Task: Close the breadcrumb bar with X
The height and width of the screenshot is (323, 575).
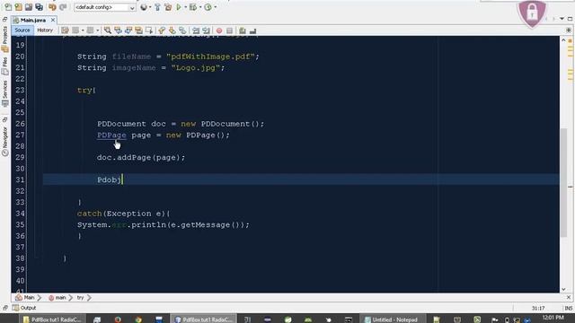Action: coord(569,298)
